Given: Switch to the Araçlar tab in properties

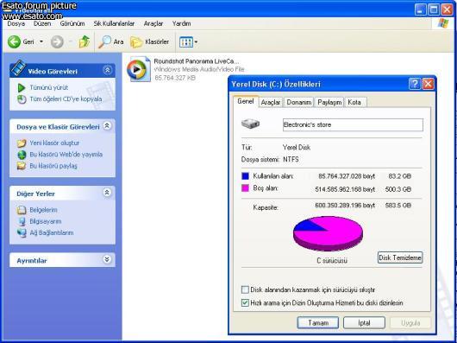Looking at the screenshot, I should coord(271,102).
